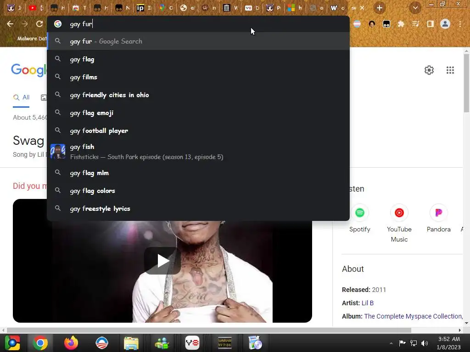Open File Explorer from the taskbar
Viewport: 470px width, 352px height.
pyautogui.click(x=131, y=343)
